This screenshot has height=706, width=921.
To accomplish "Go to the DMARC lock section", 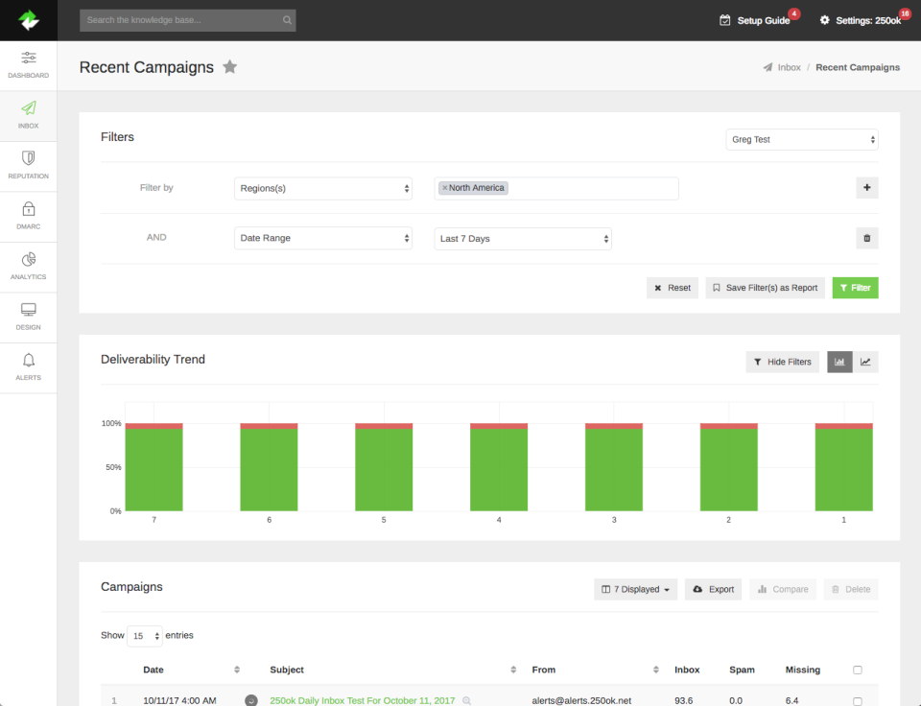I will coord(28,217).
